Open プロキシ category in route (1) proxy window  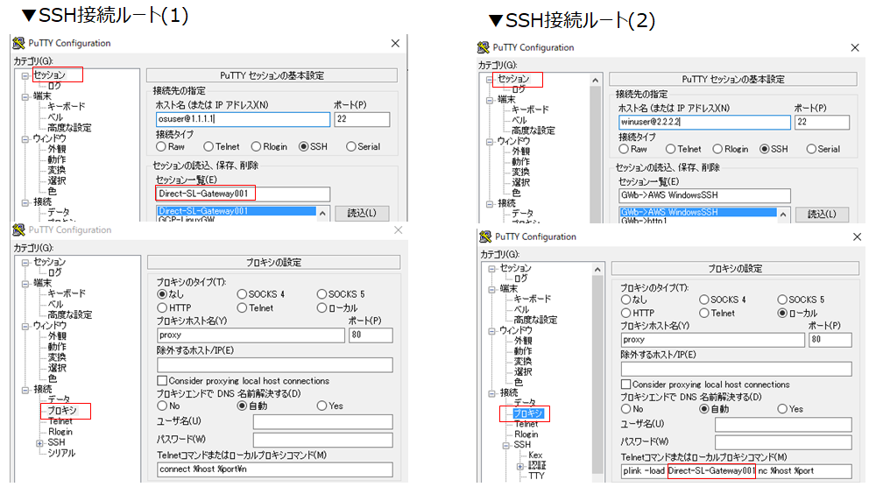61,411
